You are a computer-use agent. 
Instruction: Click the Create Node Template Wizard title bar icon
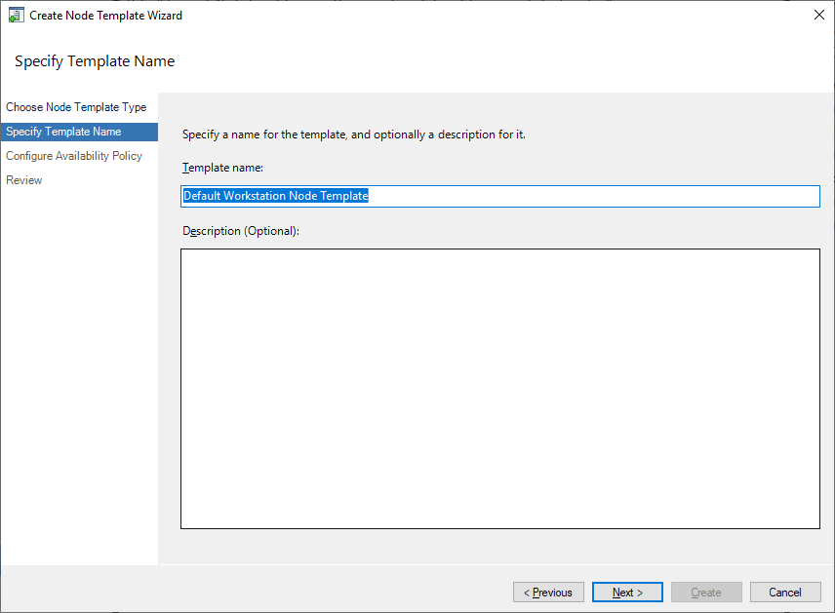click(x=15, y=15)
